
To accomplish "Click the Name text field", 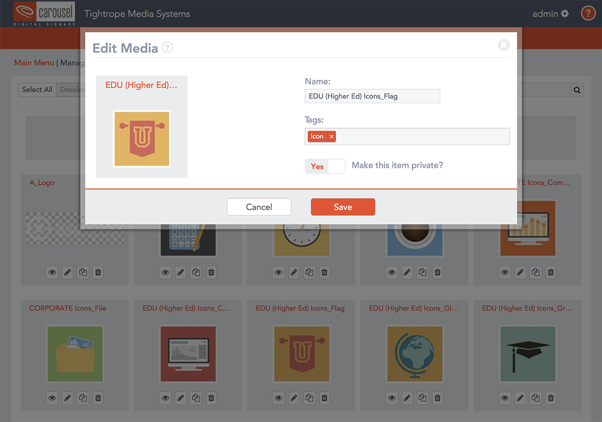I will click(x=372, y=96).
